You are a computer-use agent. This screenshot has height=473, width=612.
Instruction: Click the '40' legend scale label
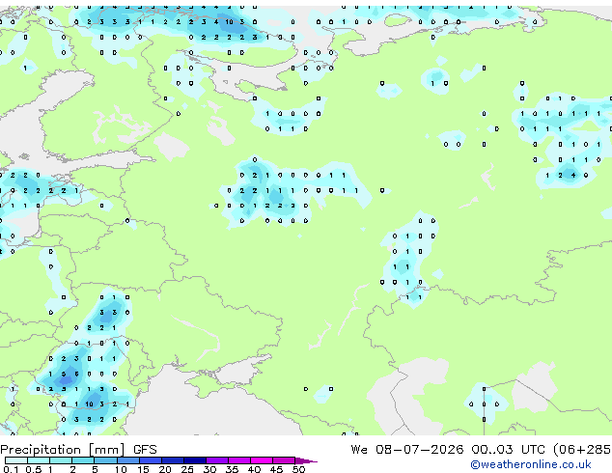254,469
